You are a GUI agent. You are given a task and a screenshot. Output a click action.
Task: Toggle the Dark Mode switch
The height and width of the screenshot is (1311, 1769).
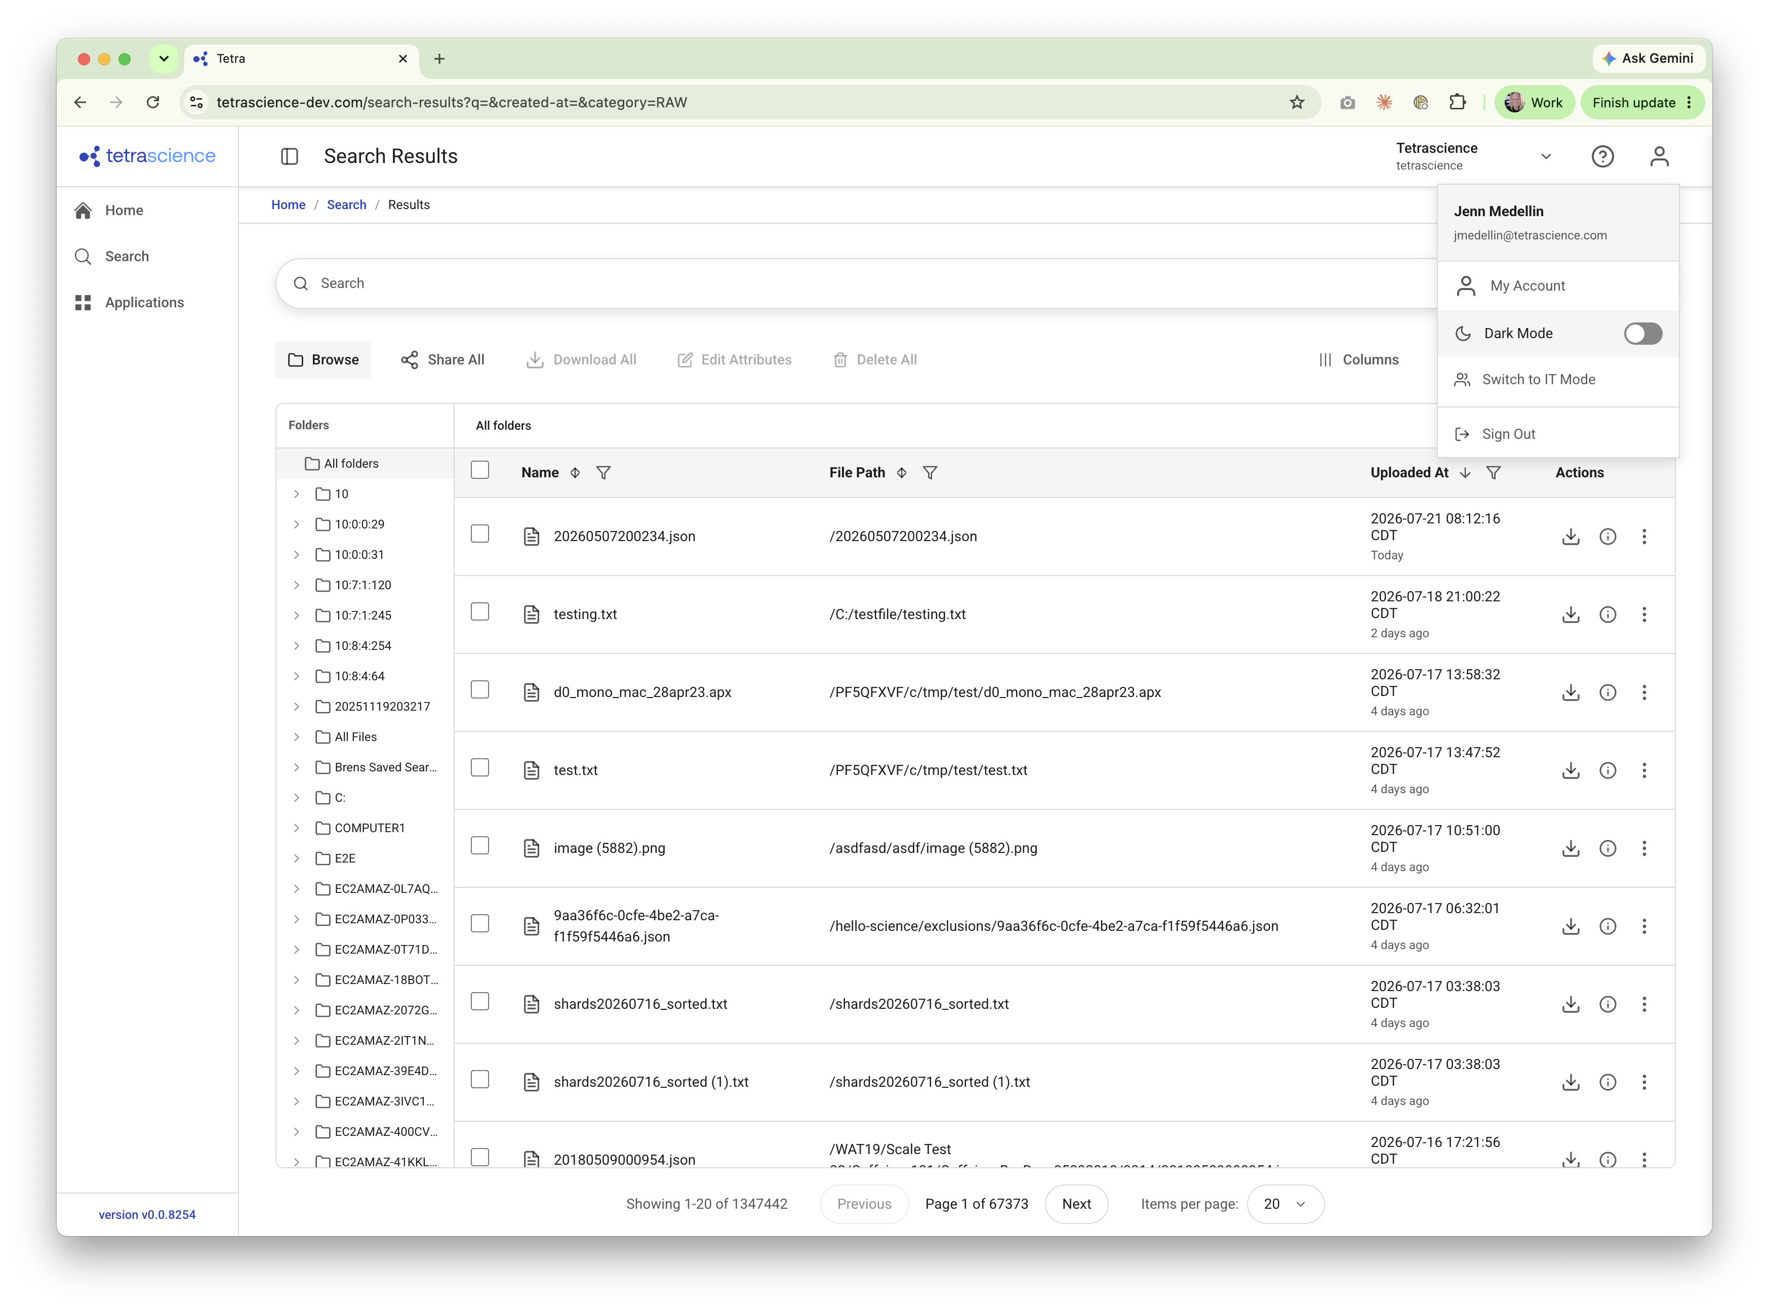(x=1642, y=333)
